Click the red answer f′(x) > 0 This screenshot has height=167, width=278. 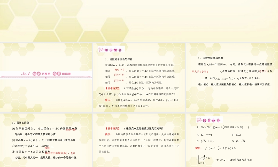(120, 70)
